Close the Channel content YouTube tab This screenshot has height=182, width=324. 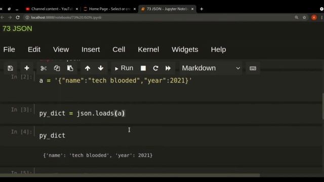(77, 9)
